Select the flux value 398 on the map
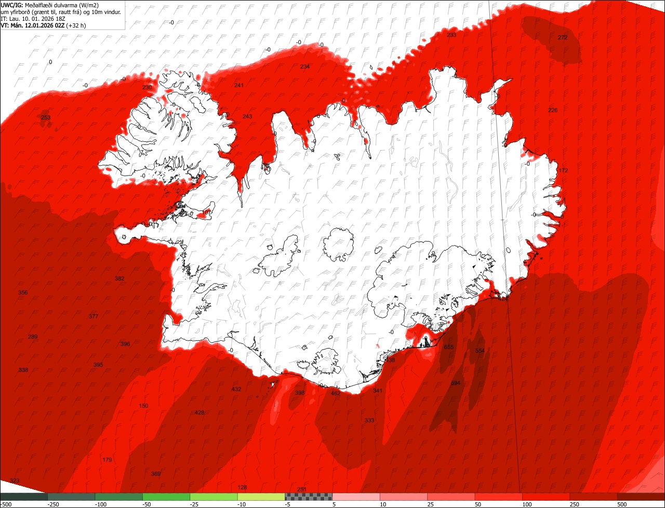 click(x=300, y=393)
